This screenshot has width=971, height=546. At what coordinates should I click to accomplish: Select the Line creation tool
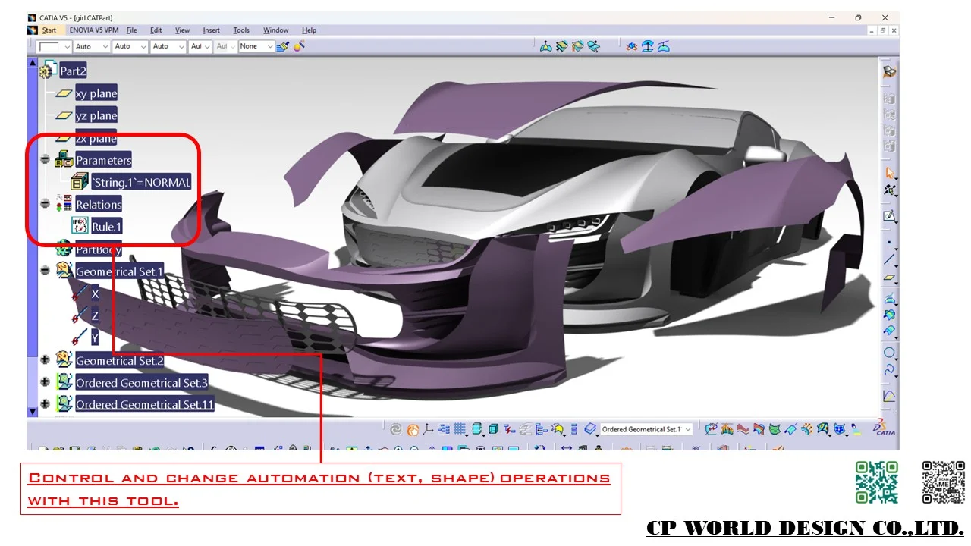pos(889,260)
